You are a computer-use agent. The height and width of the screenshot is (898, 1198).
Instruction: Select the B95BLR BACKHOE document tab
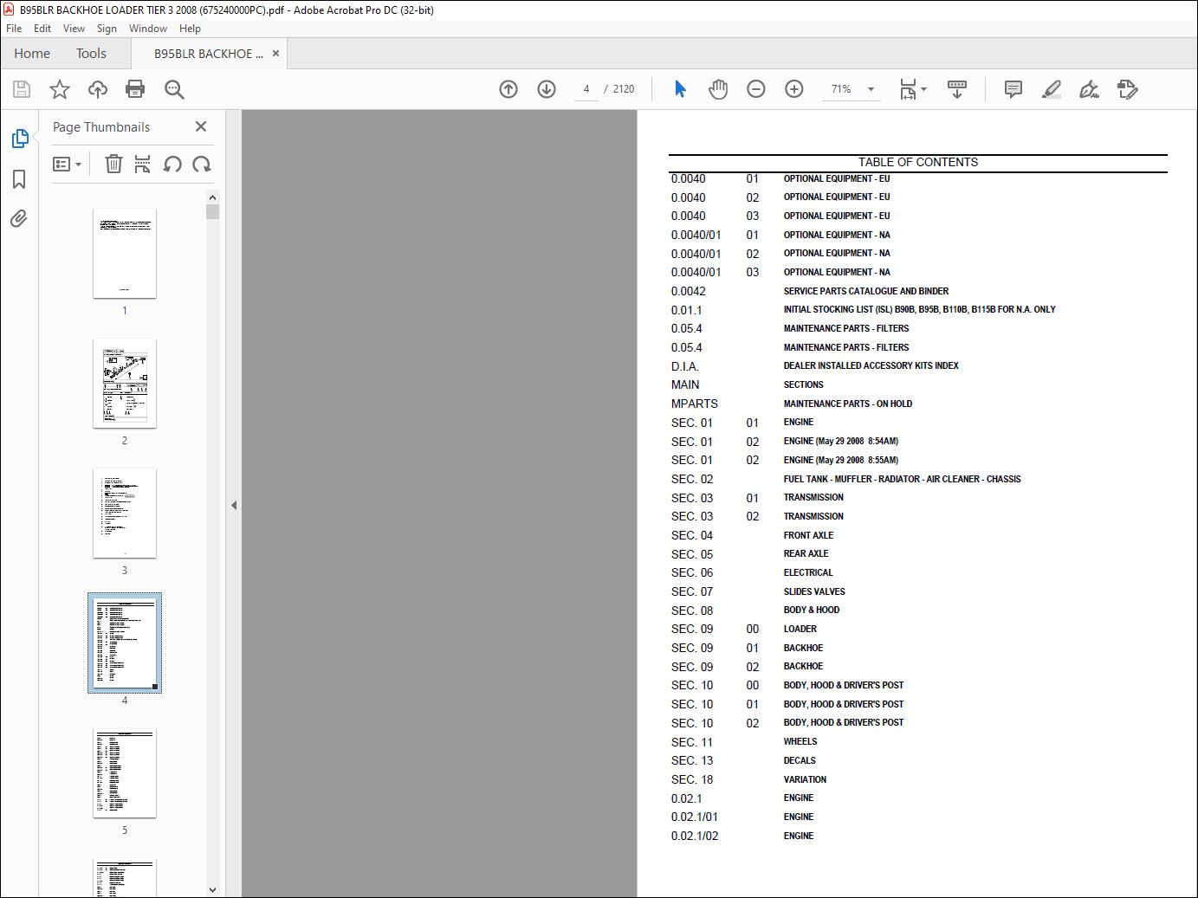pos(208,54)
